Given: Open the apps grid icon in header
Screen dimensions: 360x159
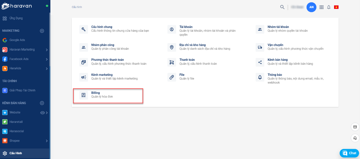Looking at the screenshot, I should [x=321, y=7].
